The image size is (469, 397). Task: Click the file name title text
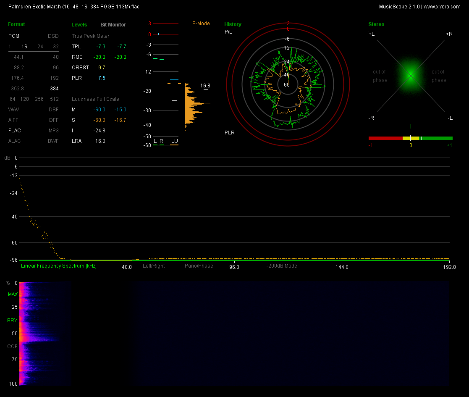74,7
